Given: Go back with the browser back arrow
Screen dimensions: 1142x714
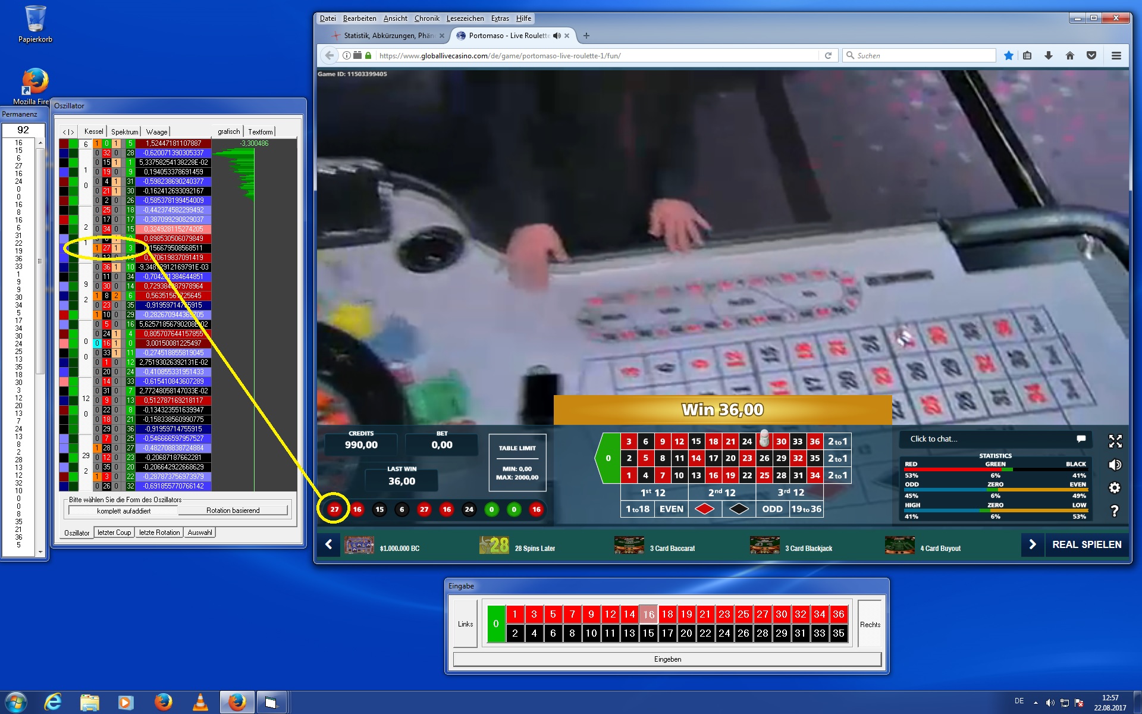Looking at the screenshot, I should click(329, 55).
